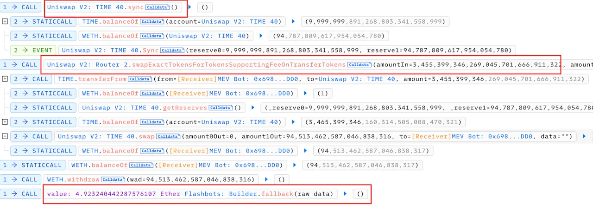The height and width of the screenshot is (210, 593).
Task: Open Calldata badge on Uniswap V2 sync call
Action: (158, 7)
